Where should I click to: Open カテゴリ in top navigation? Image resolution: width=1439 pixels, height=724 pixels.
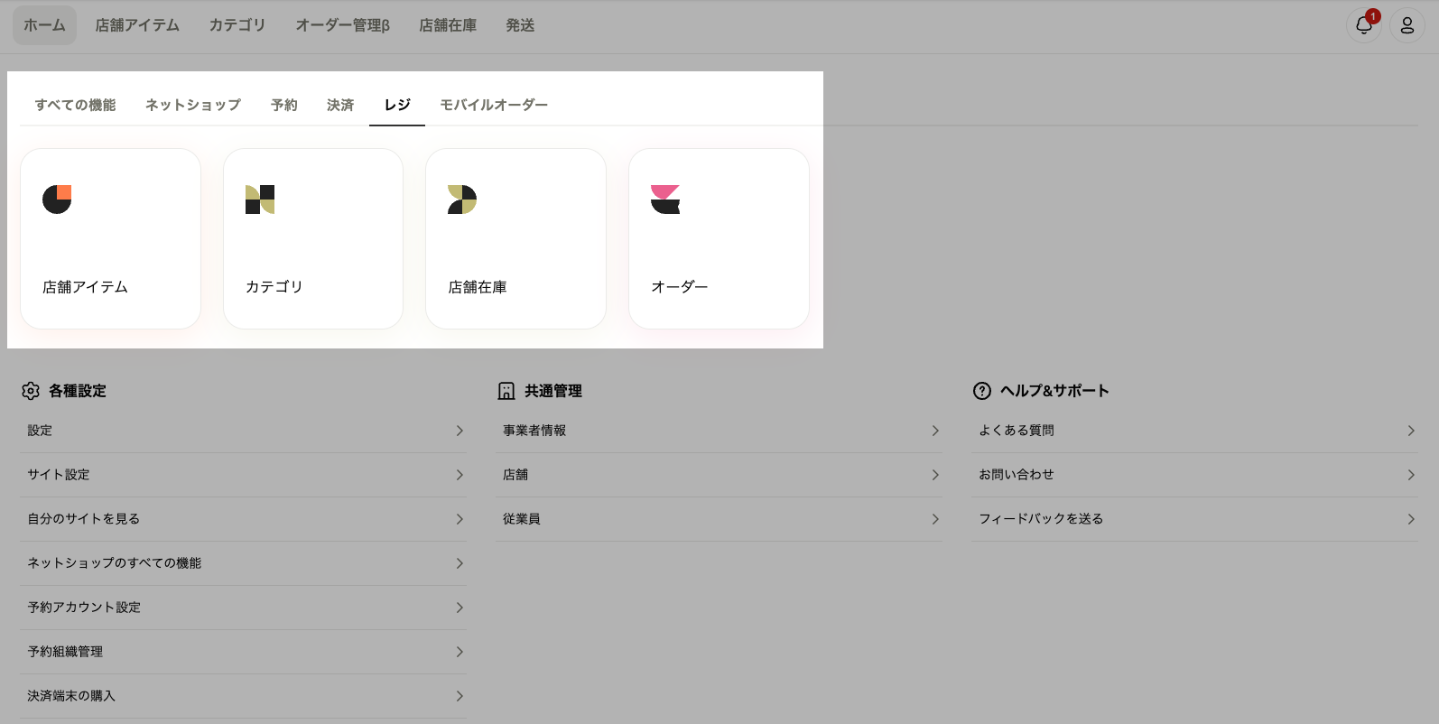237,25
